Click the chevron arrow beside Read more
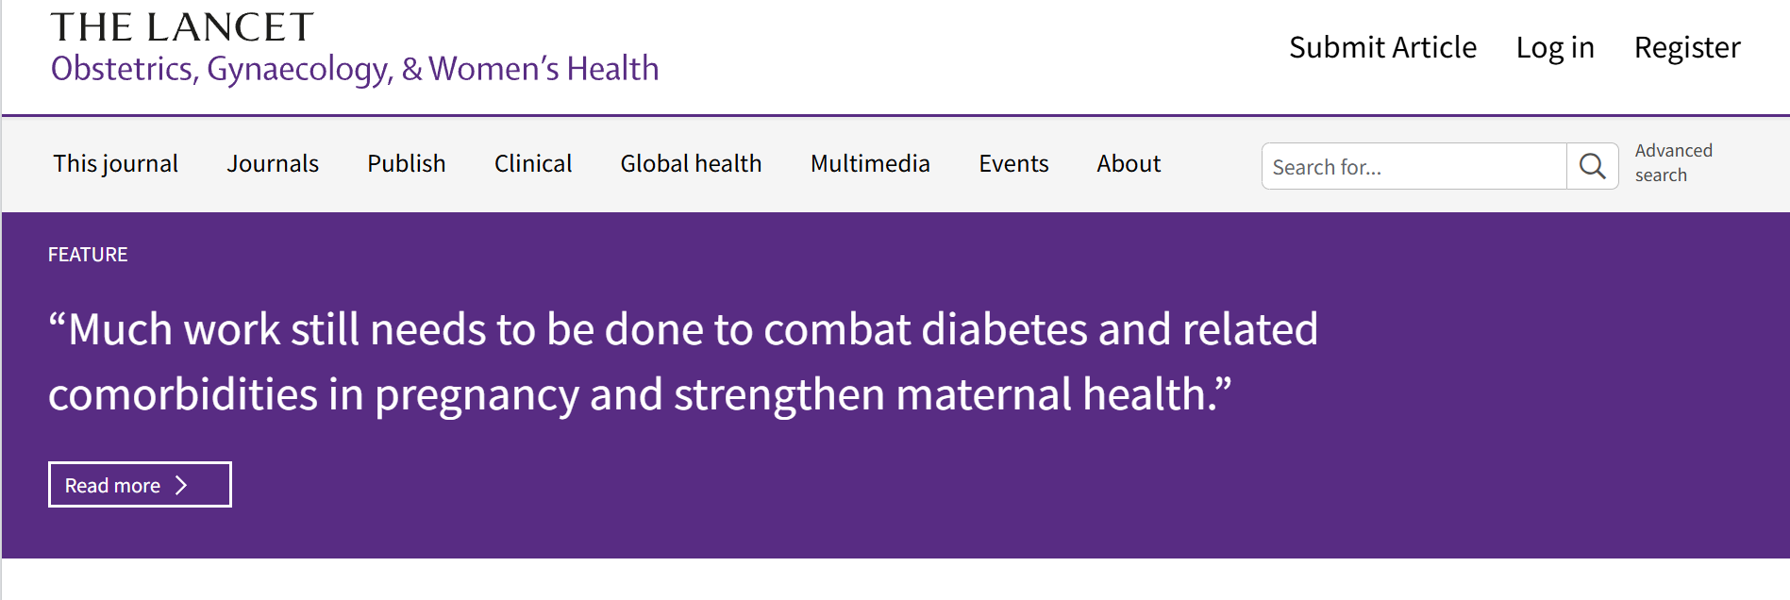Viewport: 1790px width, 600px height. [182, 485]
